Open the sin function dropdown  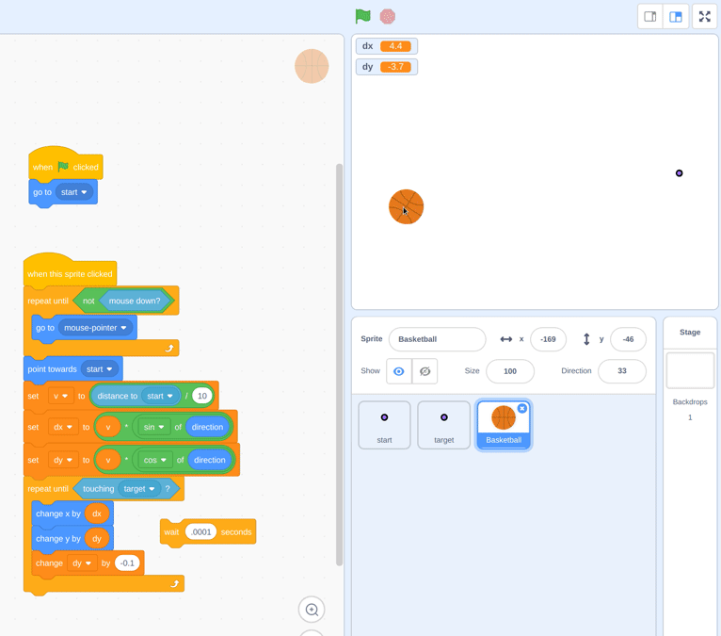point(153,427)
